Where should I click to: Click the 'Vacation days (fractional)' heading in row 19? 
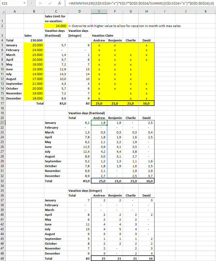(87, 113)
